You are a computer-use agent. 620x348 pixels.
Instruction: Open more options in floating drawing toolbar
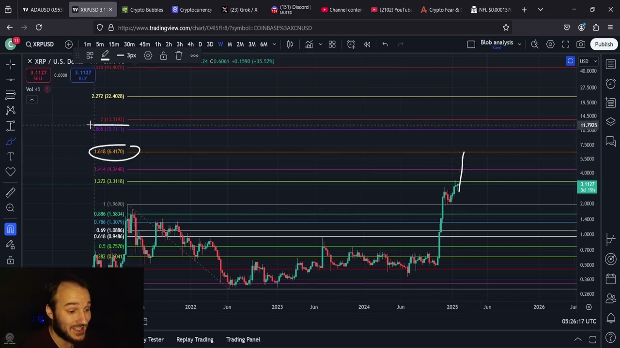click(x=194, y=56)
